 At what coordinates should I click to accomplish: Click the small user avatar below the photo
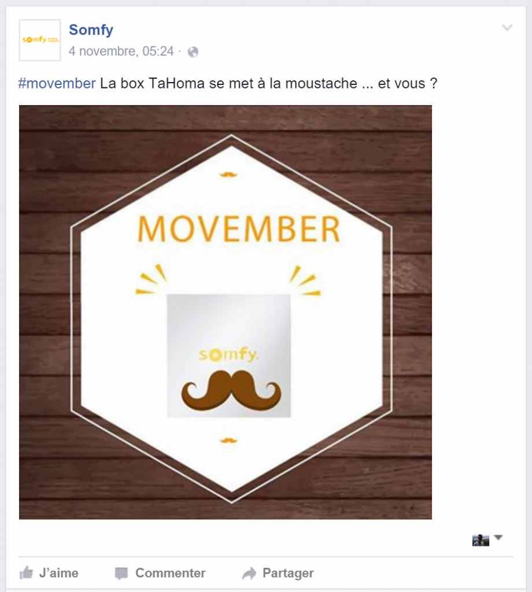pyautogui.click(x=481, y=540)
